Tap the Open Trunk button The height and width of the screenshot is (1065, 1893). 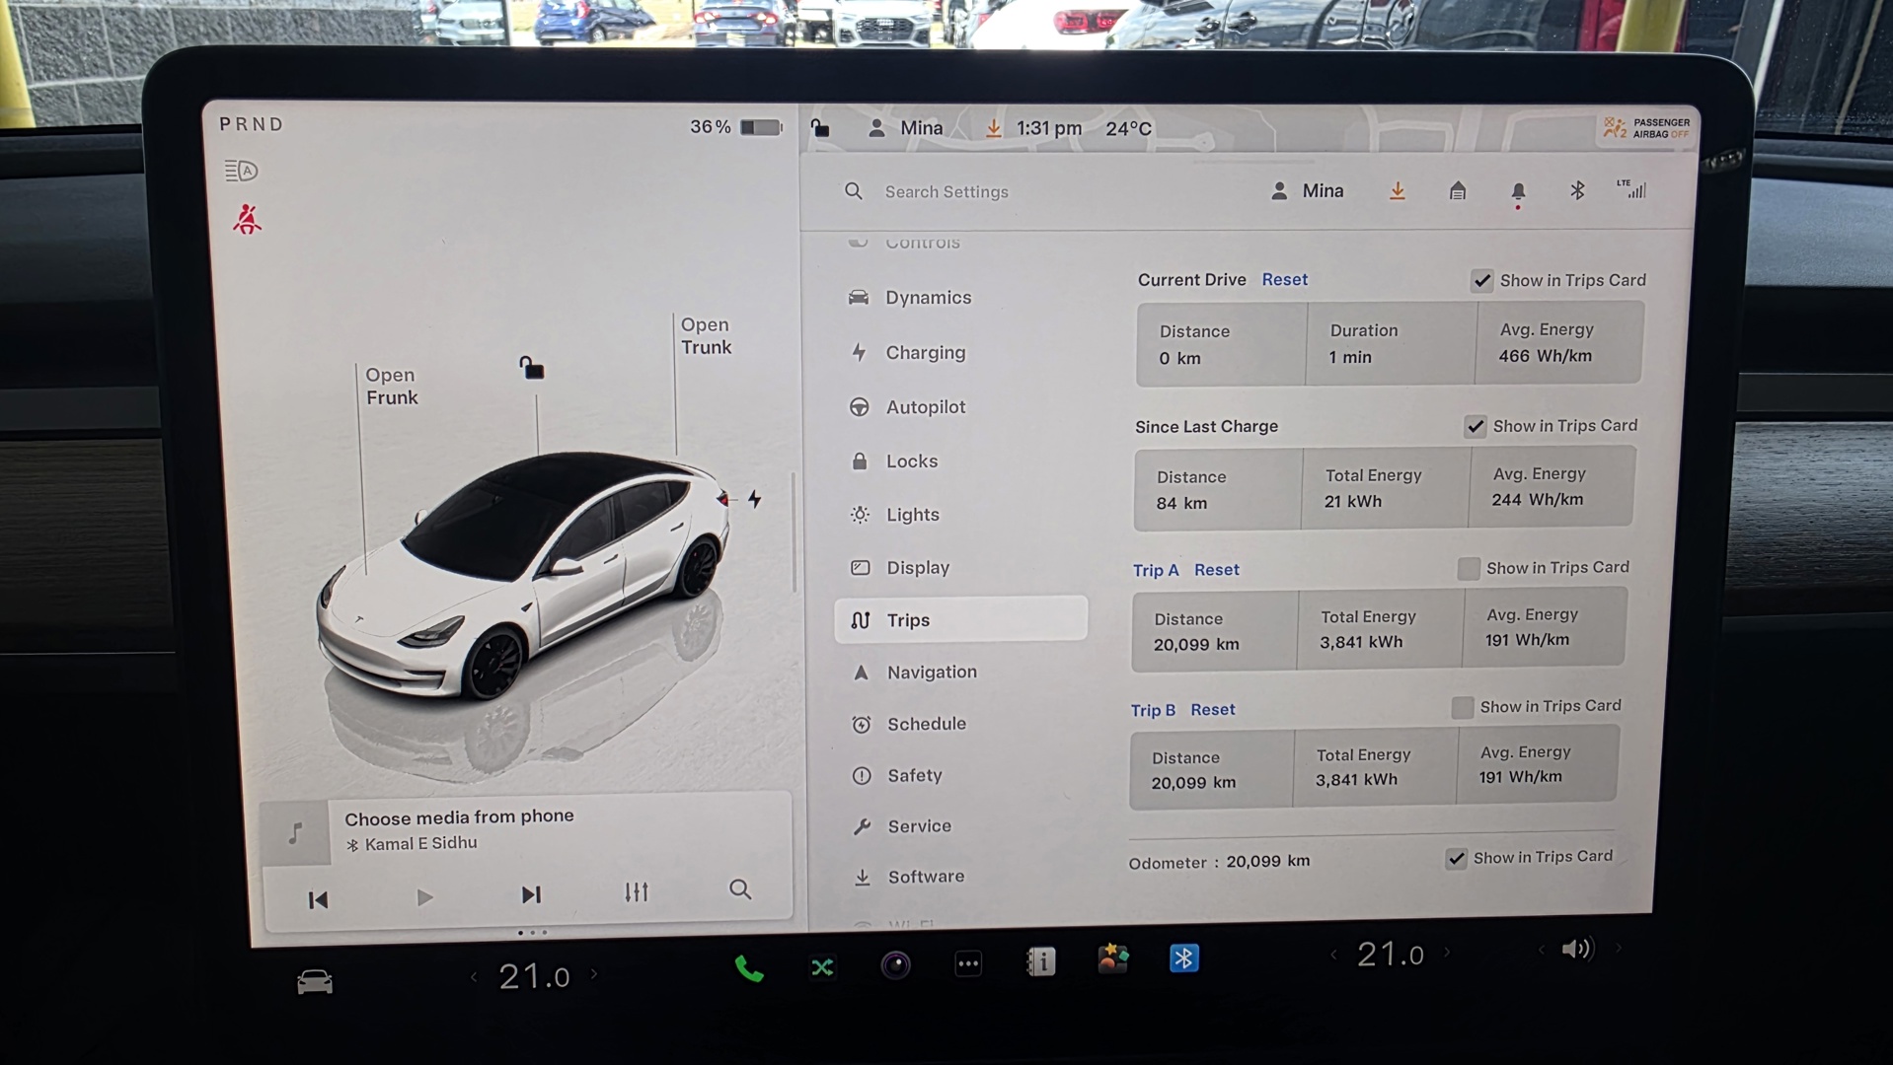(706, 336)
